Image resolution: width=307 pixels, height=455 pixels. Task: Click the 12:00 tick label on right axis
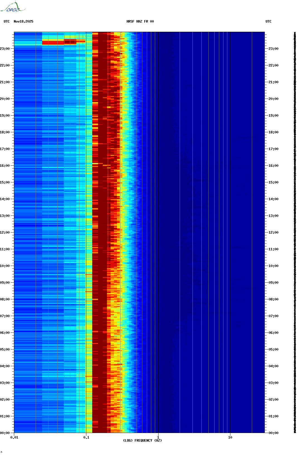pos(273,233)
